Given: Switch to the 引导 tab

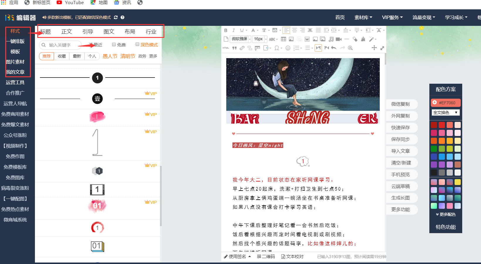Looking at the screenshot, I should point(88,31).
